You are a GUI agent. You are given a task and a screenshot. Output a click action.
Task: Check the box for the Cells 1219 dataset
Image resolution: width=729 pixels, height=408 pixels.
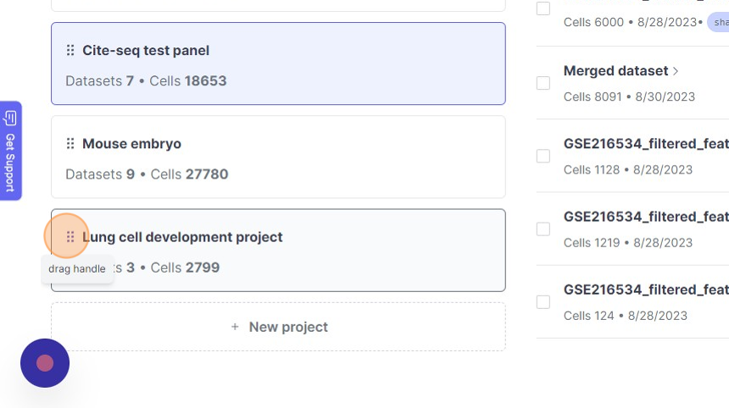tap(543, 229)
